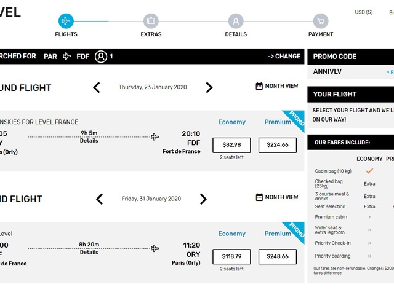Image resolution: width=394 pixels, height=295 pixels.
Task: Open Details for the 8h 20m flight
Action: (89, 252)
